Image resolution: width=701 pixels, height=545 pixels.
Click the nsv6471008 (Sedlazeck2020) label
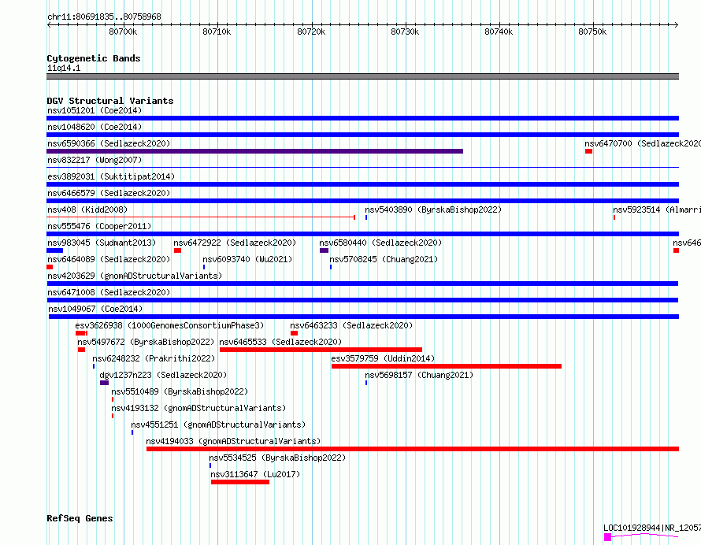click(109, 292)
